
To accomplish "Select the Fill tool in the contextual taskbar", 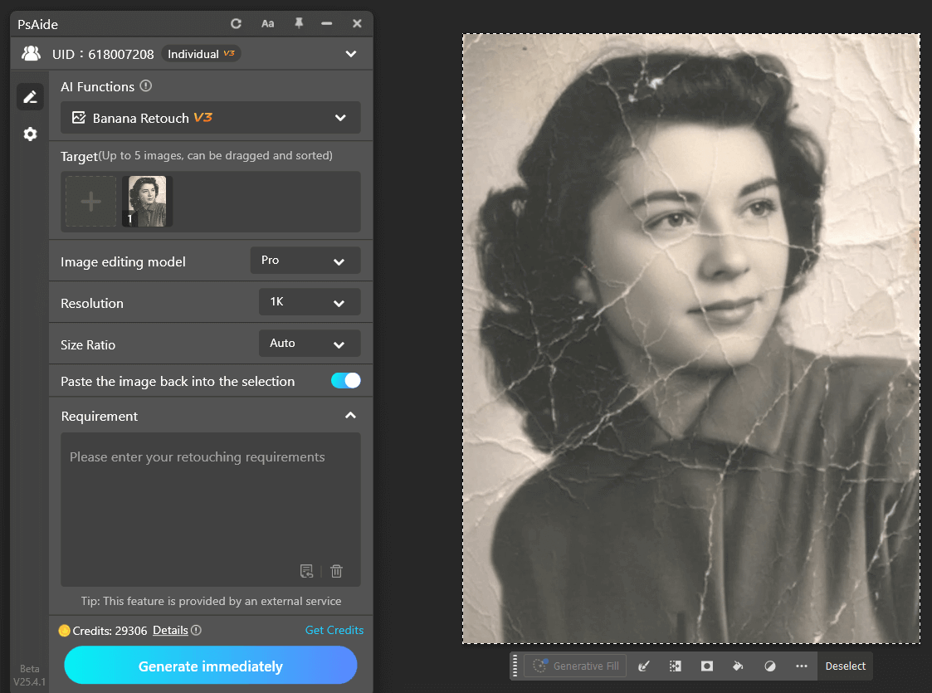I will tap(738, 666).
